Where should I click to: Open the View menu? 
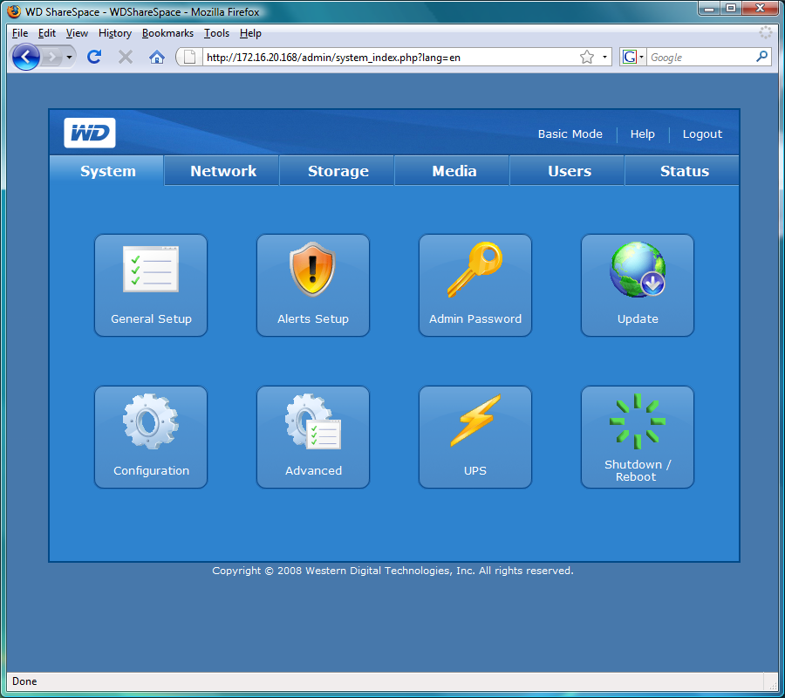[x=77, y=33]
